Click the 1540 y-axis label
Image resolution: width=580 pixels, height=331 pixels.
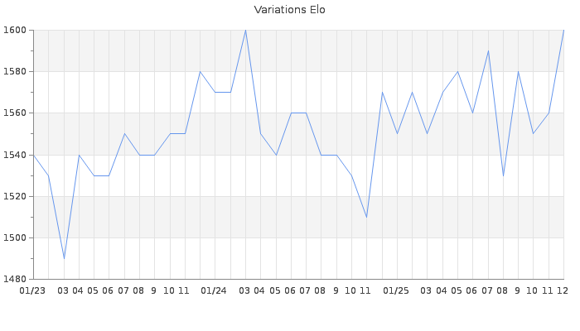[x=16, y=155]
